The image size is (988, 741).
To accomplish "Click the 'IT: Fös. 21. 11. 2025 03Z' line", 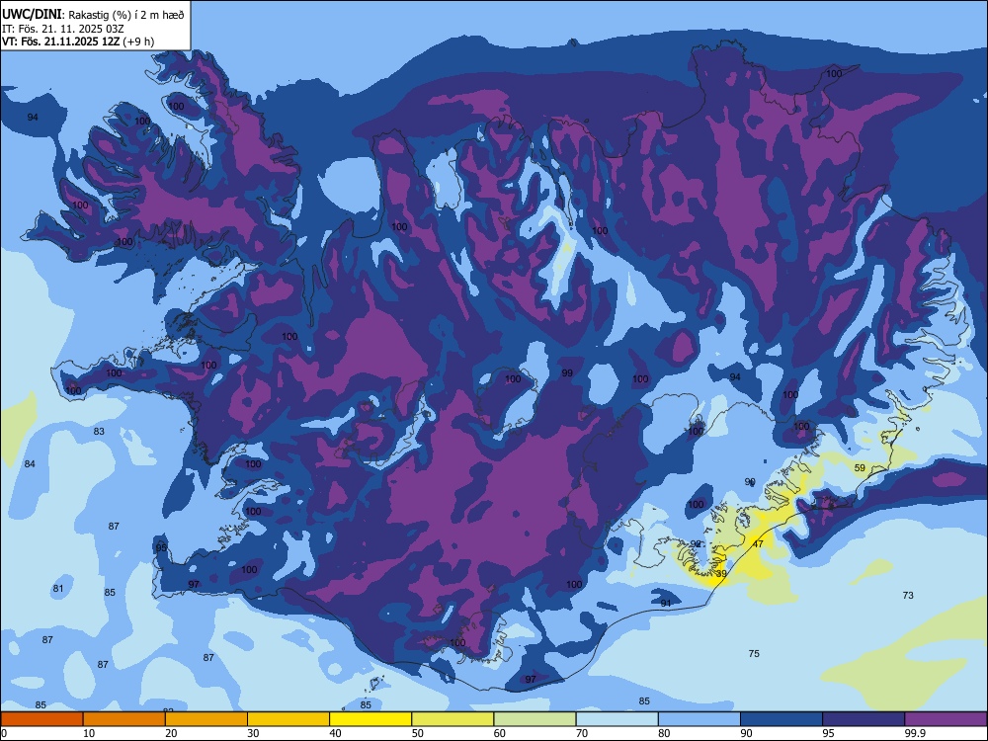I will (63, 29).
